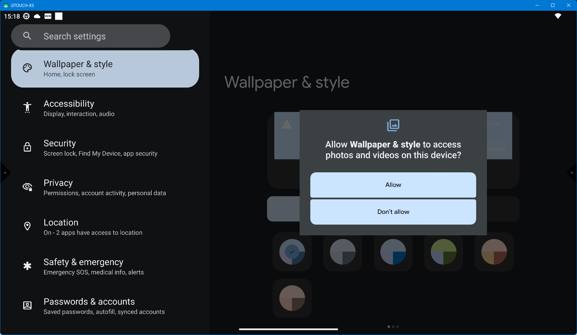The image size is (577, 335).
Task: Pick the brown-red color palette swatch
Action: pos(494,252)
